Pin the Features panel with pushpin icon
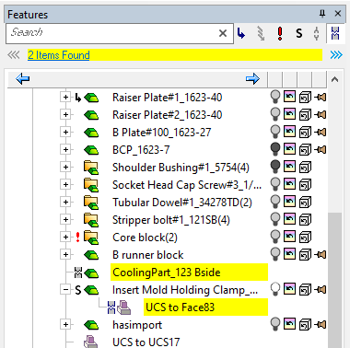The width and height of the screenshot is (350, 348). (x=322, y=14)
